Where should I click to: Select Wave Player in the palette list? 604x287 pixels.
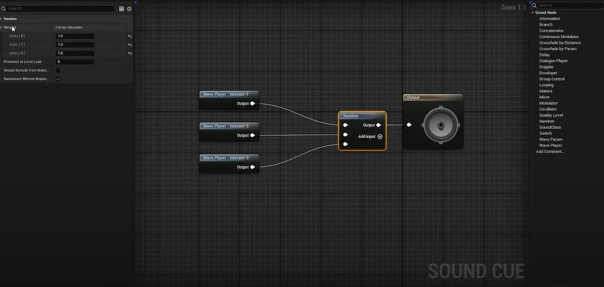(550, 145)
